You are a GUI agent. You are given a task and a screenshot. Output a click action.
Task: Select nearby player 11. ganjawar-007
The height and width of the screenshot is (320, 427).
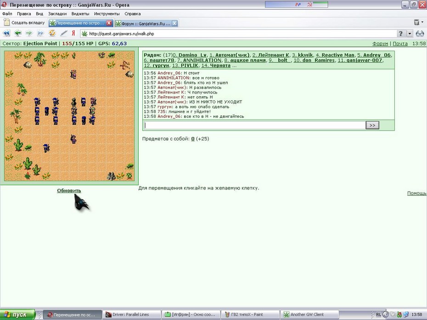(360, 60)
